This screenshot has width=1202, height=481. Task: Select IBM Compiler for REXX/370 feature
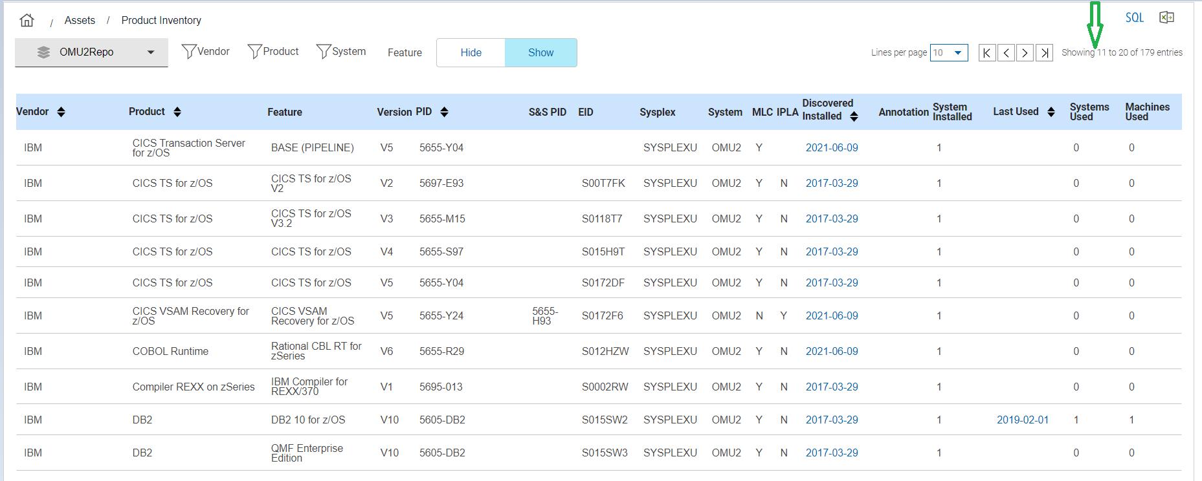click(309, 387)
